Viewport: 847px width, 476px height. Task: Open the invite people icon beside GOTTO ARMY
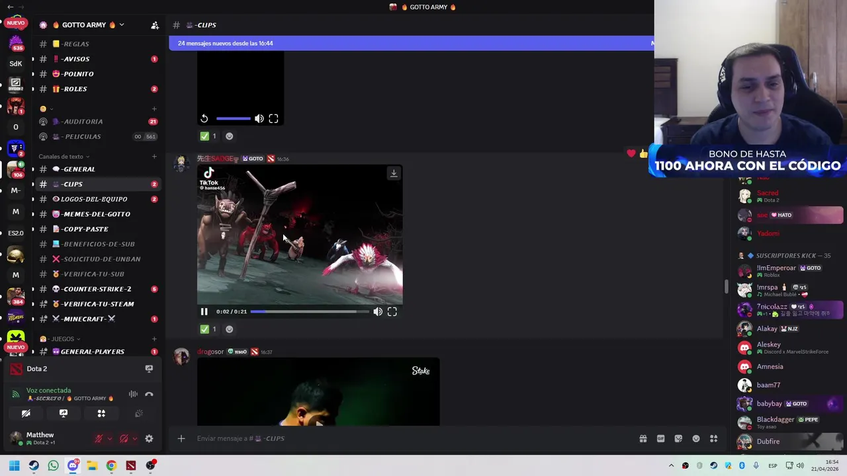[155, 25]
